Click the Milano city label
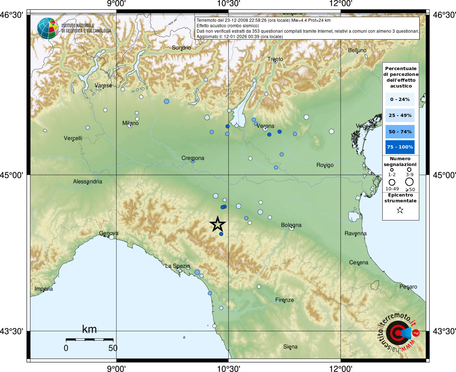The width and height of the screenshot is (456, 372). (x=130, y=123)
